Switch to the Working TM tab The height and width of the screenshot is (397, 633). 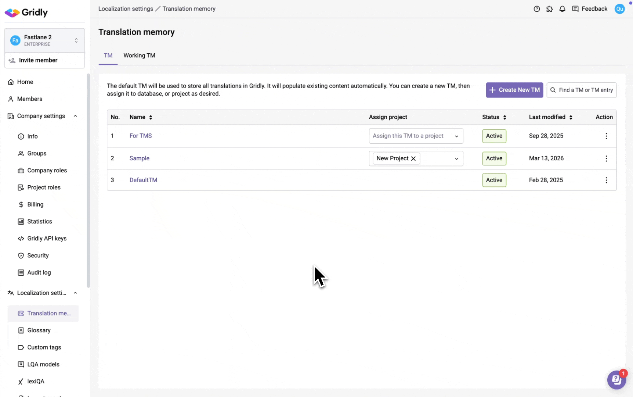139,56
